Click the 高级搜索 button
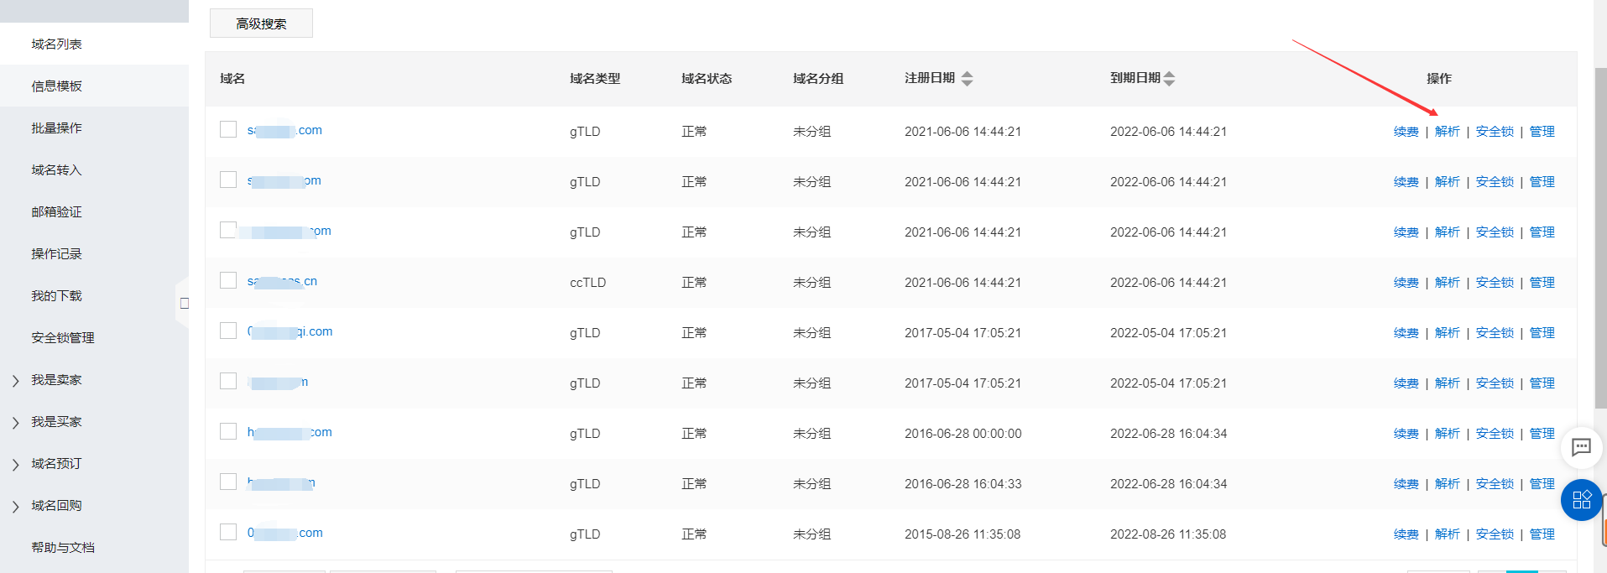The height and width of the screenshot is (573, 1607). tap(261, 23)
